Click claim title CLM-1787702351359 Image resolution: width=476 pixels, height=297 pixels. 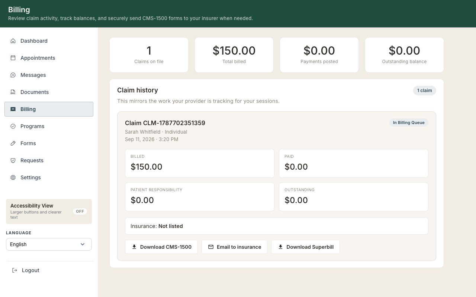point(165,123)
